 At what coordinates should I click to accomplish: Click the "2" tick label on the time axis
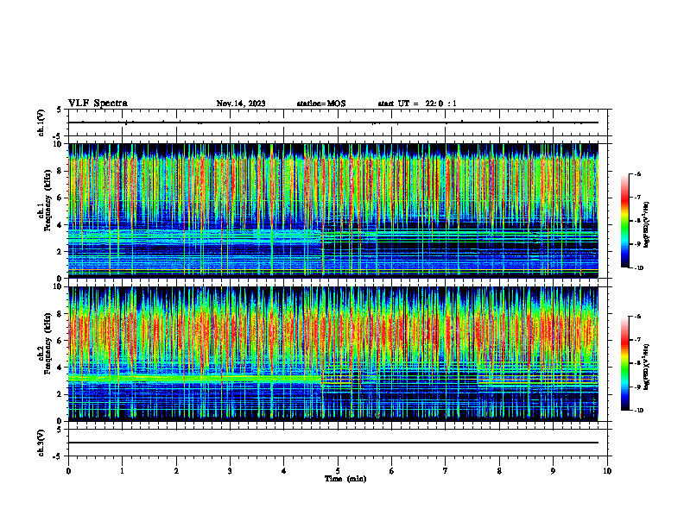(176, 471)
